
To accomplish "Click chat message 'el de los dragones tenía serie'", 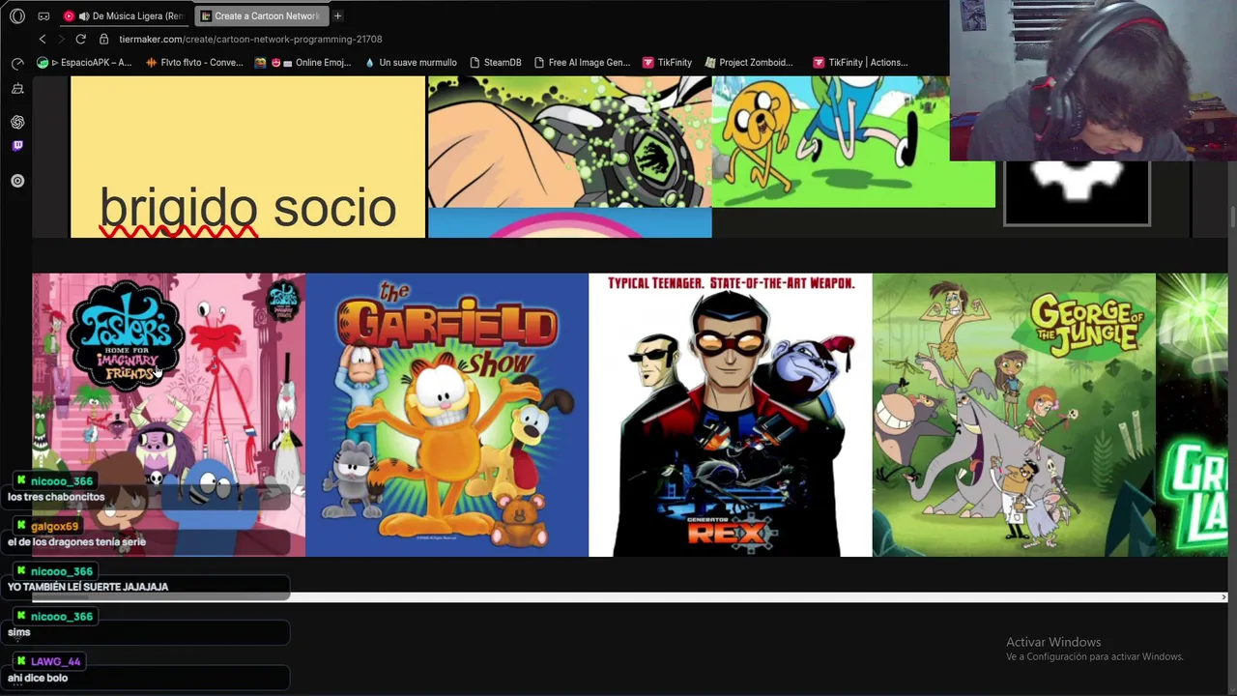I will (76, 542).
